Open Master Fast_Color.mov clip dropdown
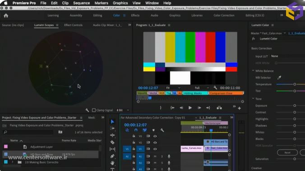This screenshot has height=171, width=305. pos(285,33)
